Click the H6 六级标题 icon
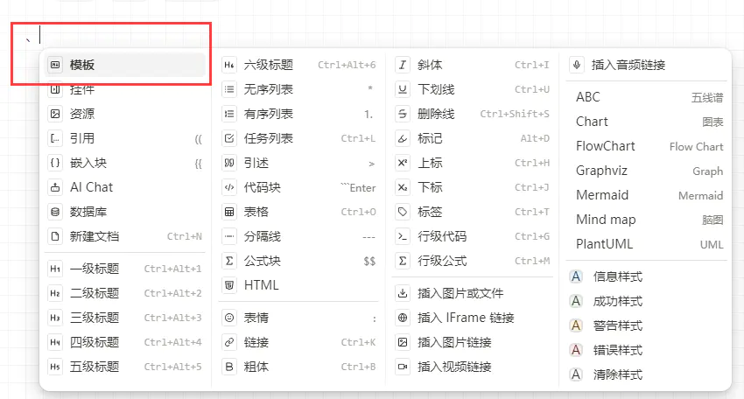Image resolution: width=744 pixels, height=399 pixels. 229,65
